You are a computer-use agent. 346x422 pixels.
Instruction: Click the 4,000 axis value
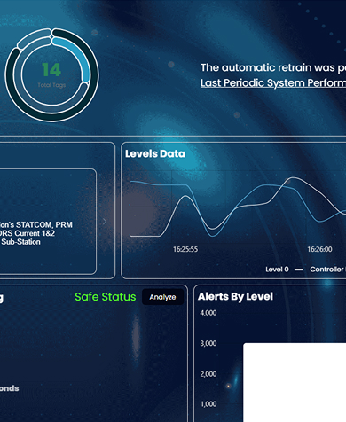[x=208, y=313]
